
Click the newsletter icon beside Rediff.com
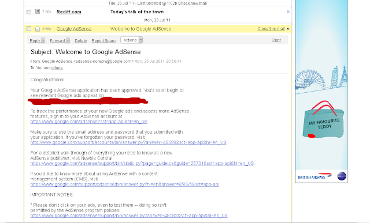pos(38,12)
